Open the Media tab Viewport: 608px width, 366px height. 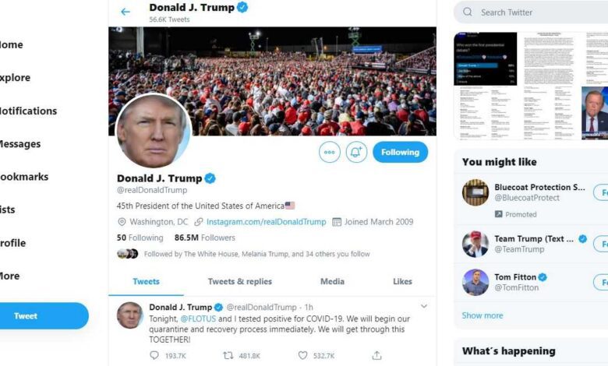tap(332, 282)
